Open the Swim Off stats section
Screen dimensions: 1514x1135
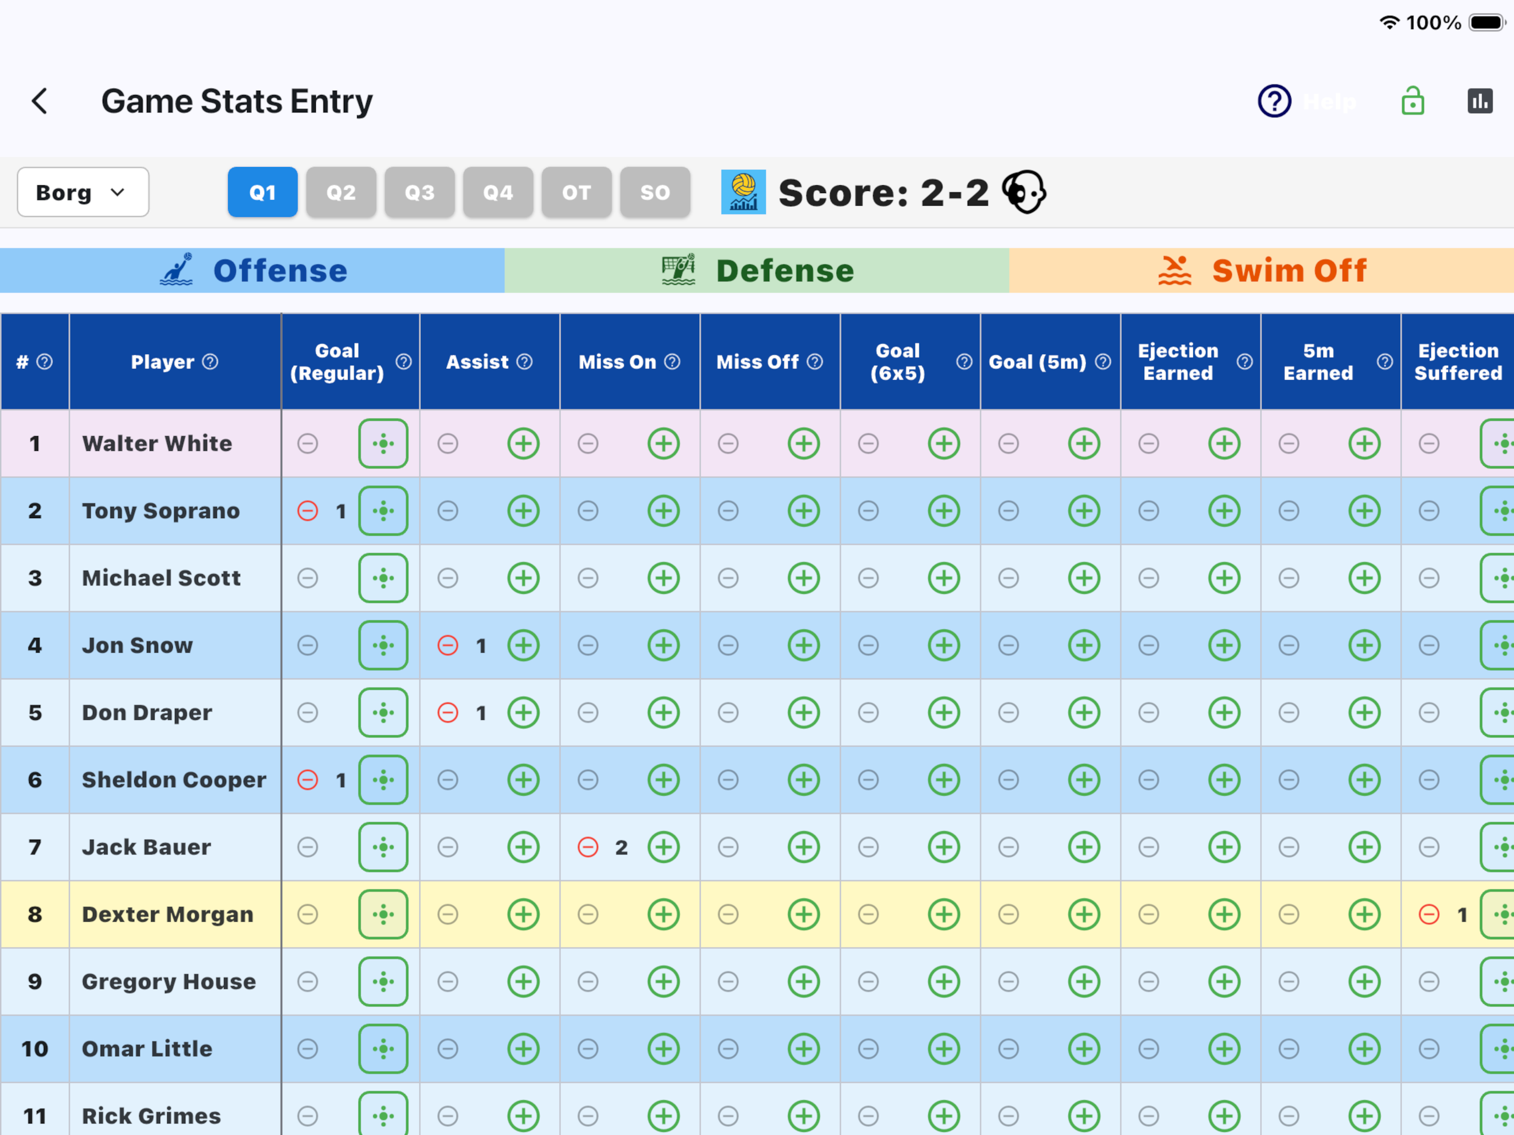tap(1261, 270)
